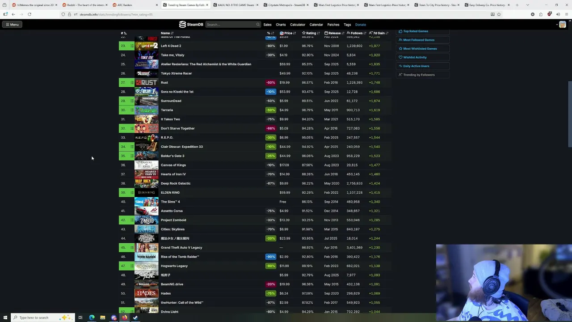Click the list icon on the SurrounDead row
Screen dimensions: 572x322
[x=132, y=101]
